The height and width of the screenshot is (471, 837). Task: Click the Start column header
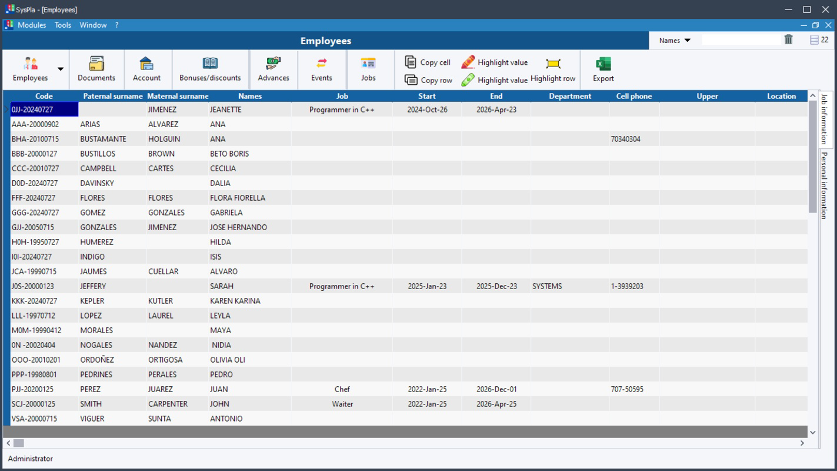coord(427,96)
